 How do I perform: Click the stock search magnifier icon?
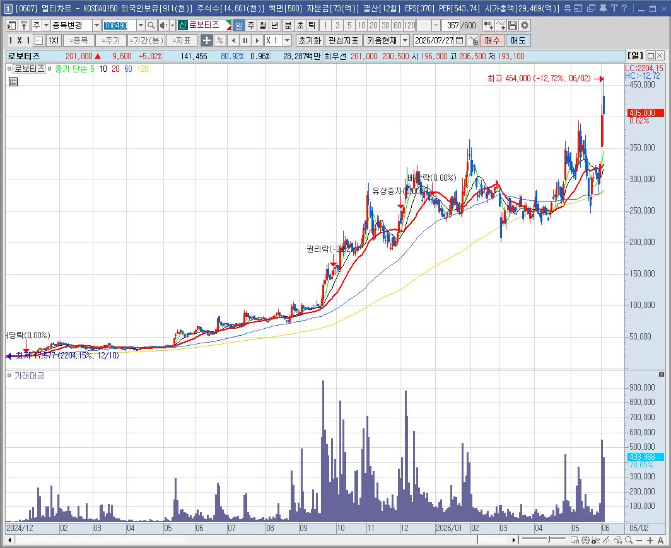151,26
